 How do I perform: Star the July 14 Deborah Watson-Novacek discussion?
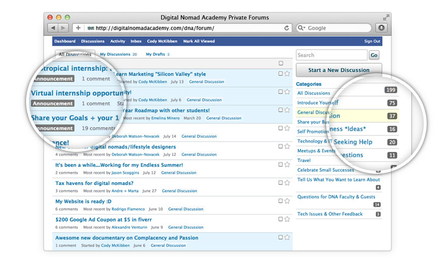click(287, 128)
